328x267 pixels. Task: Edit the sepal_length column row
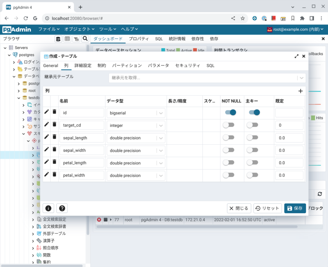[46, 137]
